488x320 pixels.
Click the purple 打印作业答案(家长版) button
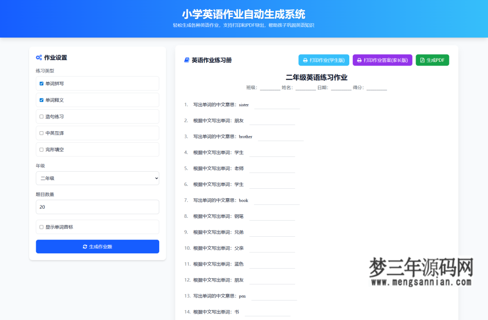click(x=382, y=60)
